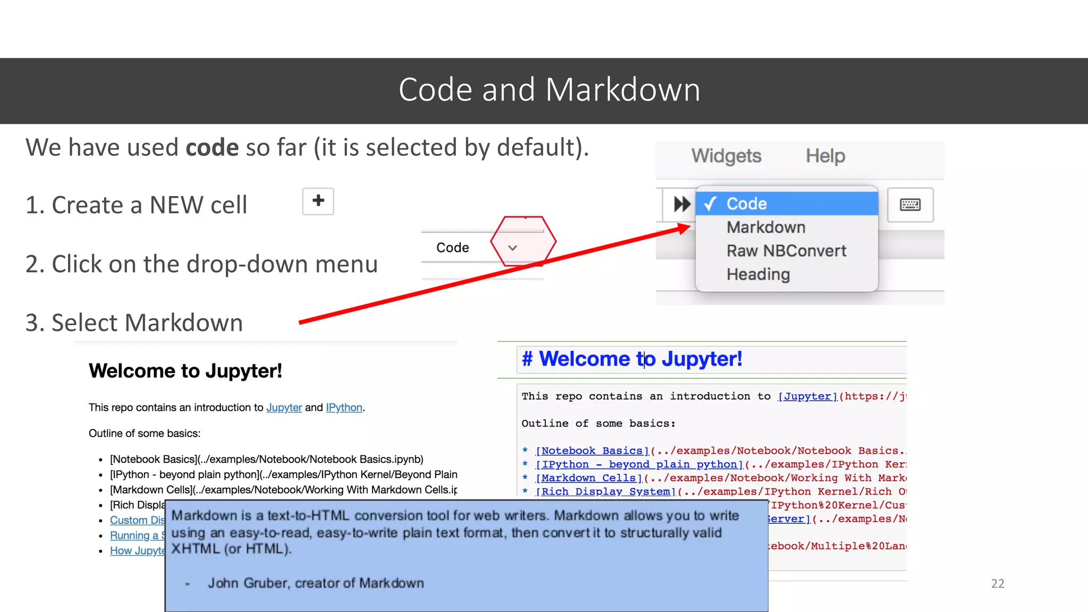1088x612 pixels.
Task: Click the slide number 22
Action: (998, 584)
